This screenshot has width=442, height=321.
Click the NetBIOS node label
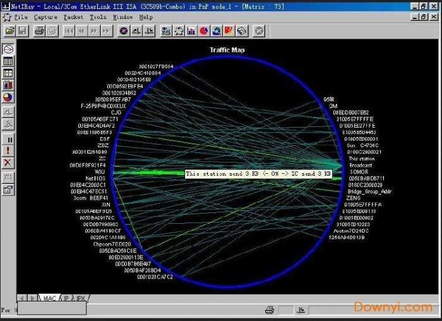pos(95,178)
